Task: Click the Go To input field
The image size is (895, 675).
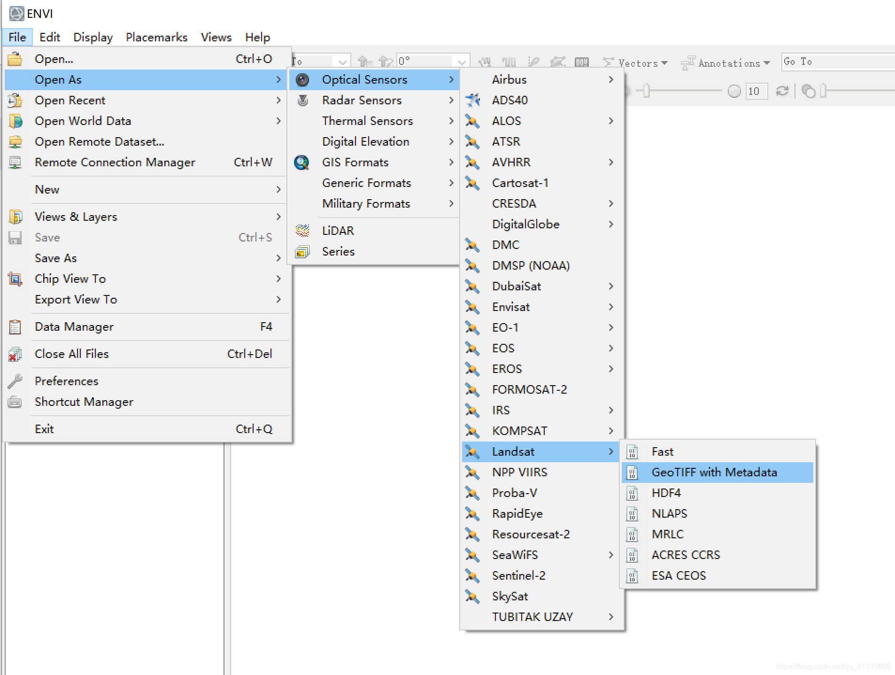Action: 838,62
